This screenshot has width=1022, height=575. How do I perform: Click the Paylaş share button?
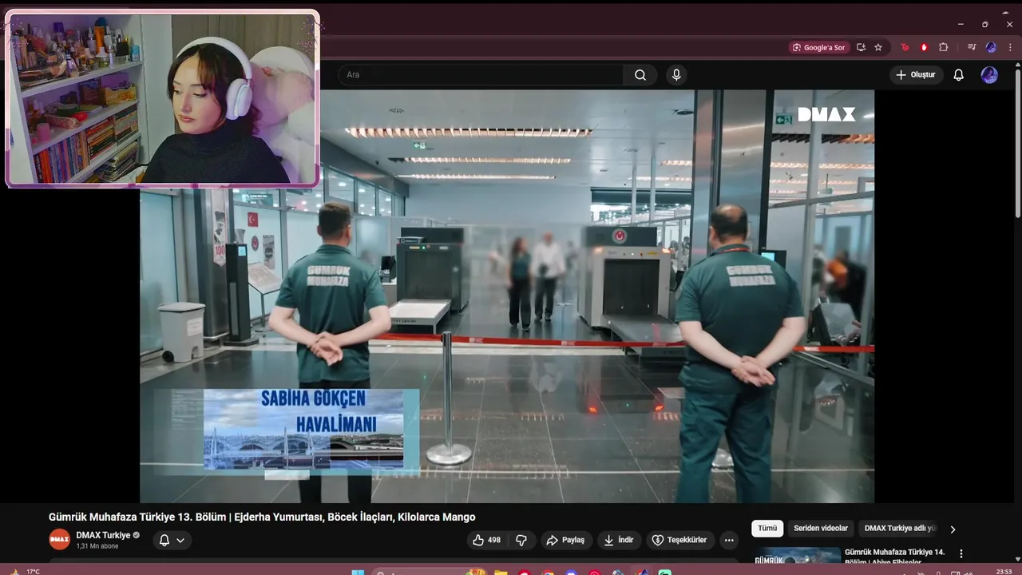click(x=566, y=540)
